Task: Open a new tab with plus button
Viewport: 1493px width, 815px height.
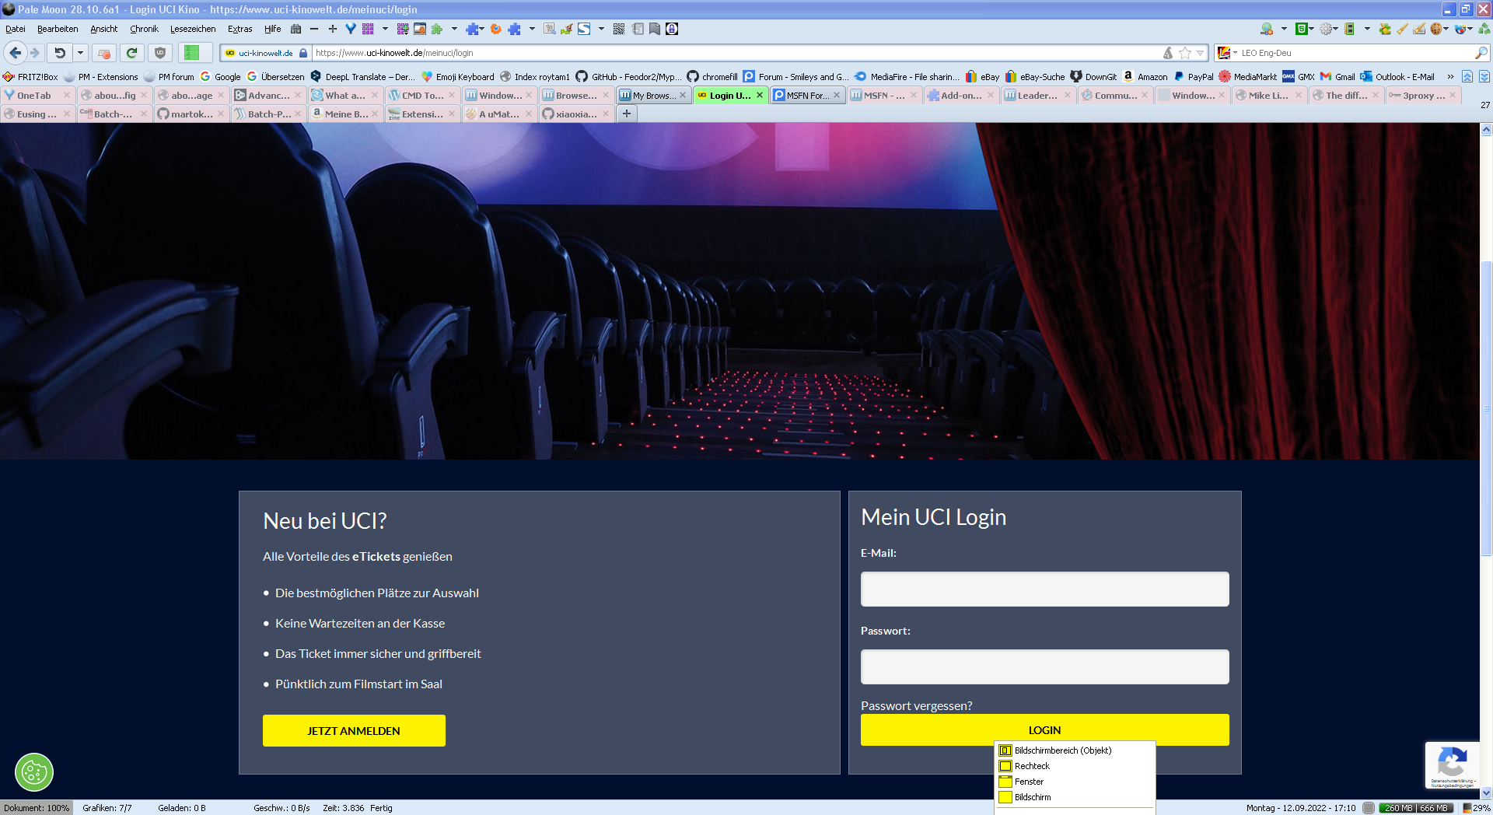Action: tap(627, 114)
